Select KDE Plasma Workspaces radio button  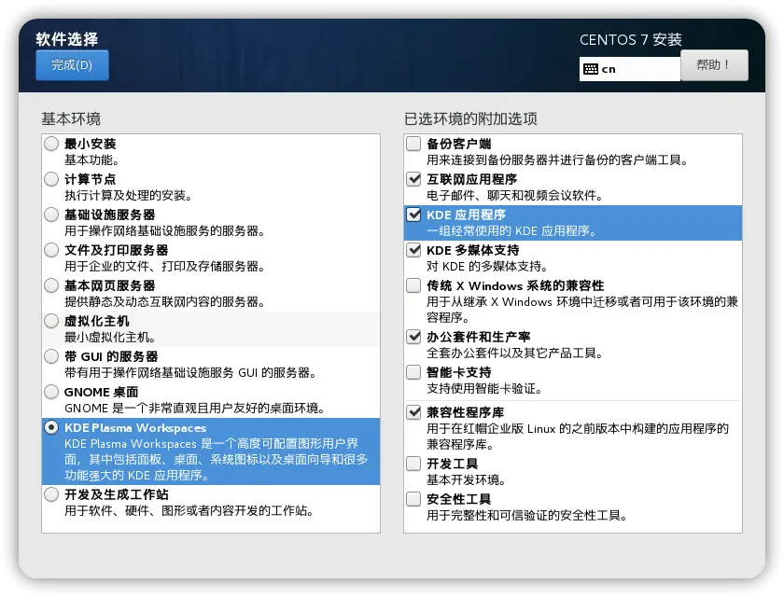tap(51, 427)
